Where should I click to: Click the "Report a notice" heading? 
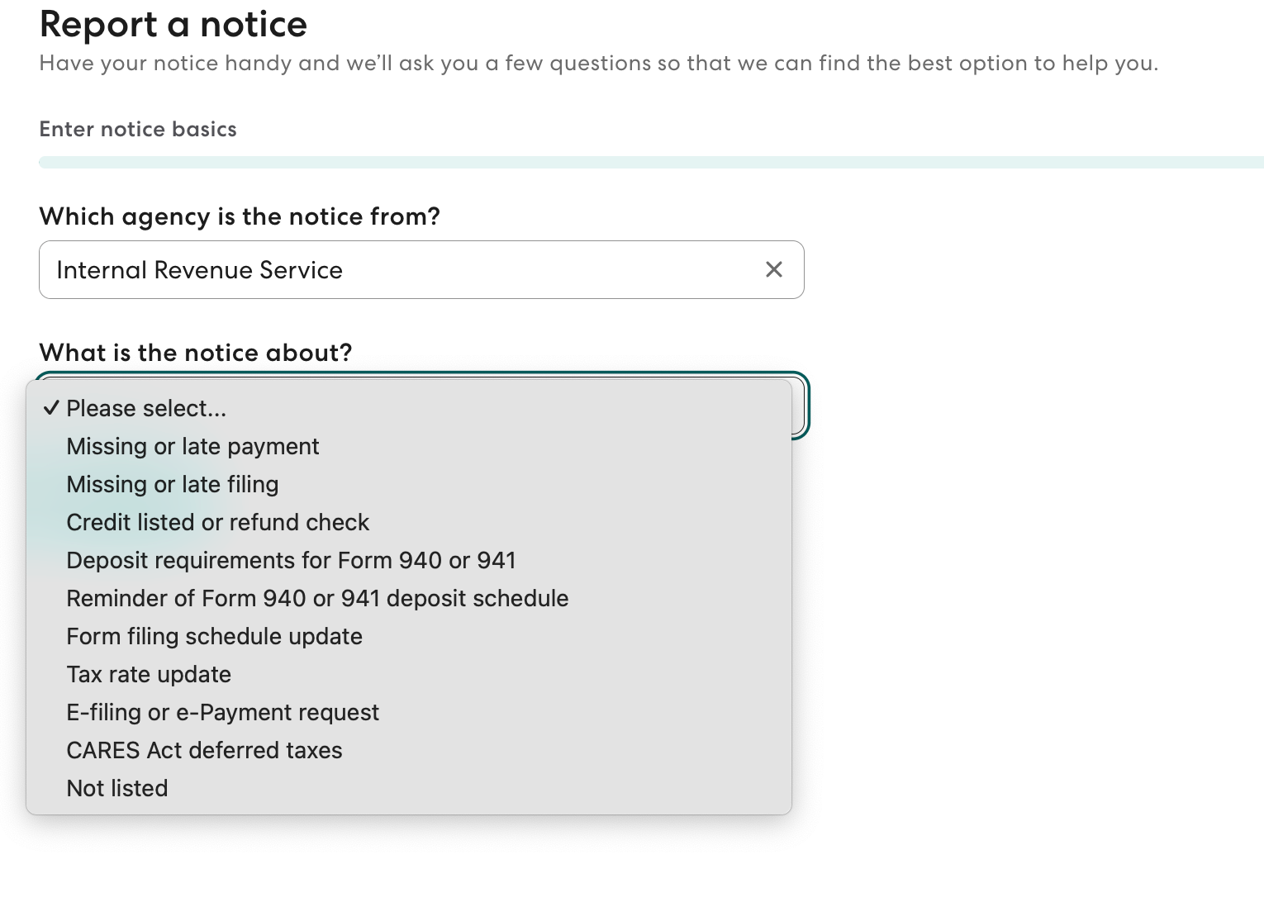coord(173,24)
